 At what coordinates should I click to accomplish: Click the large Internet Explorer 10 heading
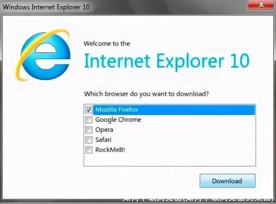coord(167,61)
